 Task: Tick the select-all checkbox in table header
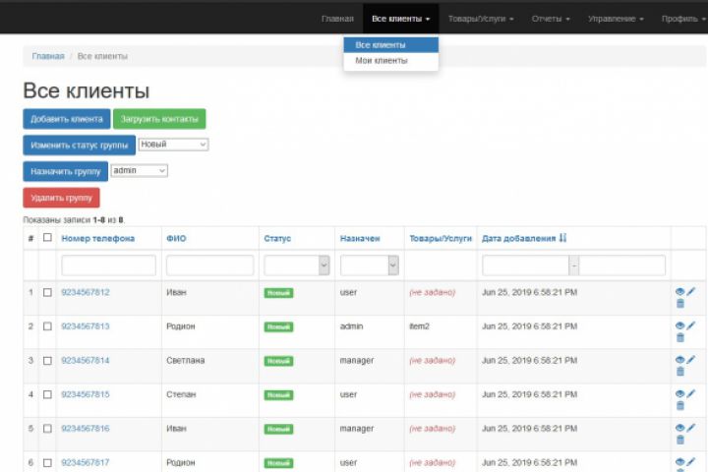pos(47,238)
